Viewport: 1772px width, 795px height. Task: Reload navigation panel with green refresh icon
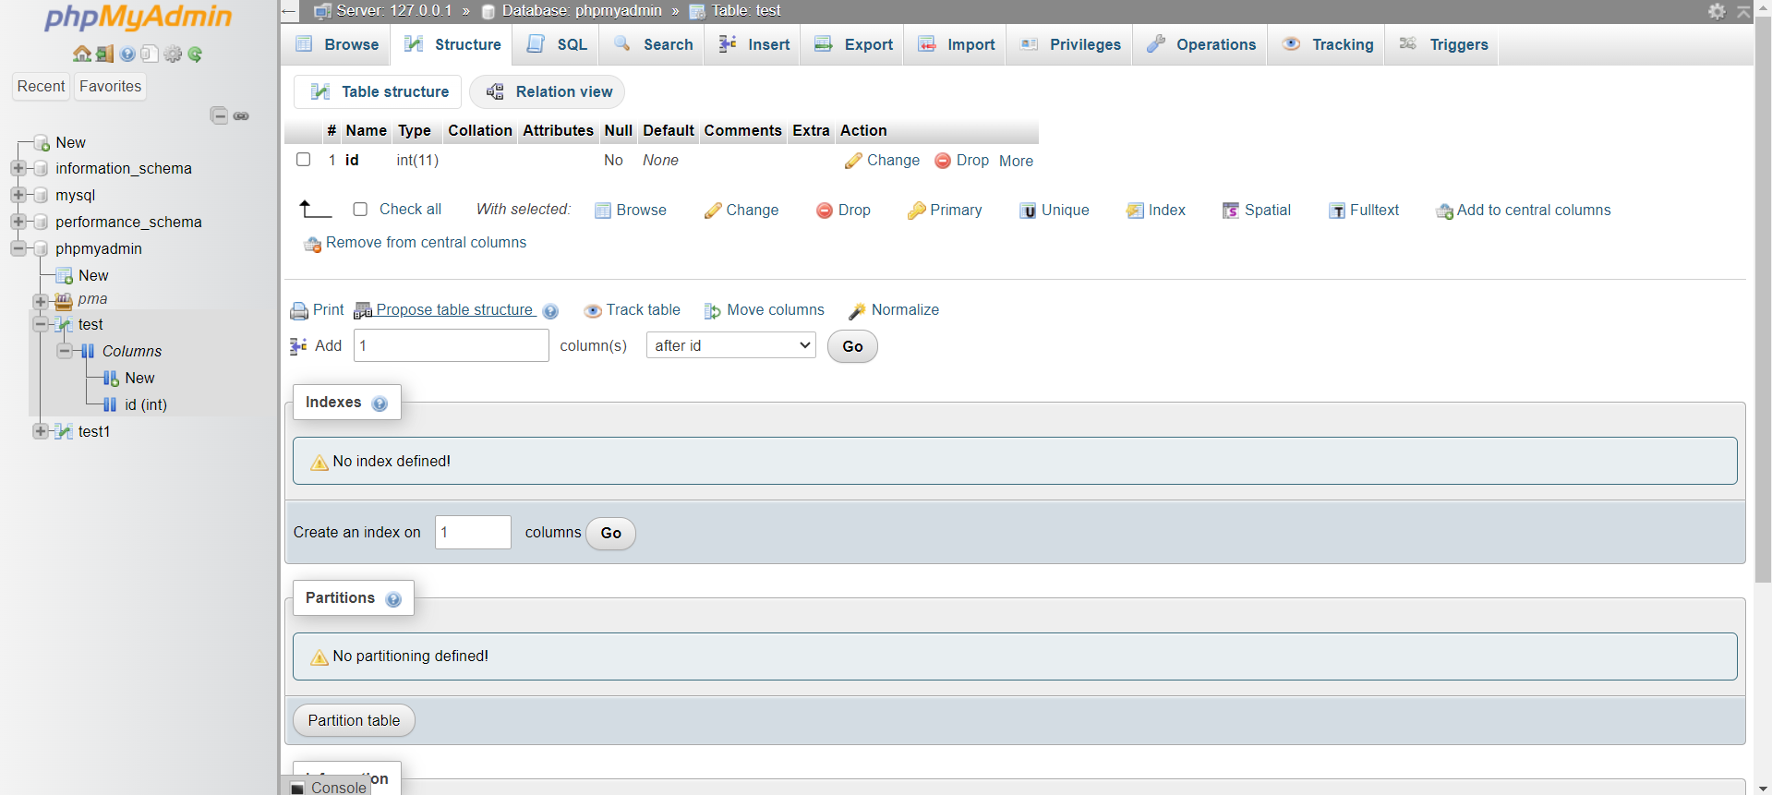(195, 54)
